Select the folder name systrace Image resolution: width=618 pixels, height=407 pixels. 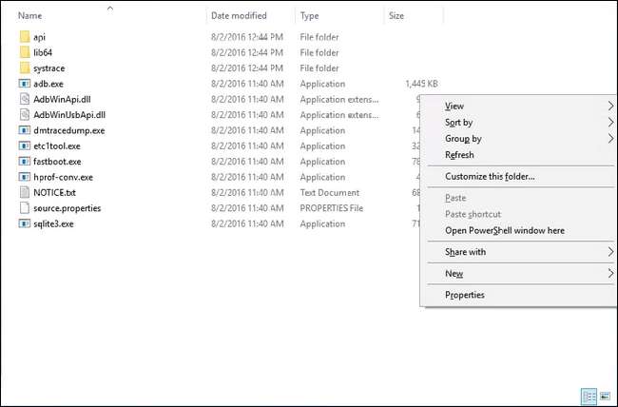click(x=49, y=68)
